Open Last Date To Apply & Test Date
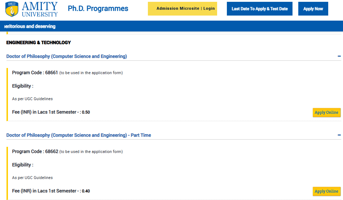 (x=259, y=9)
